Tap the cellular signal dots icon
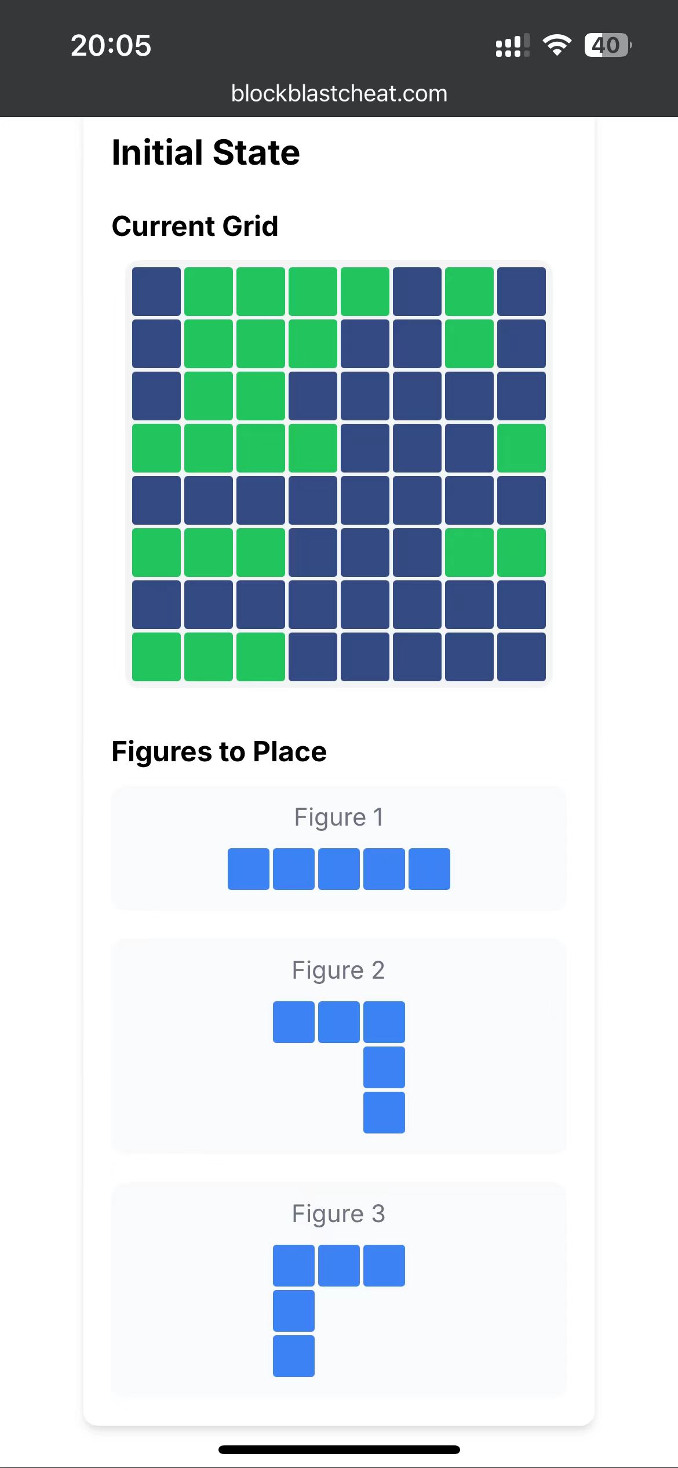 512,45
